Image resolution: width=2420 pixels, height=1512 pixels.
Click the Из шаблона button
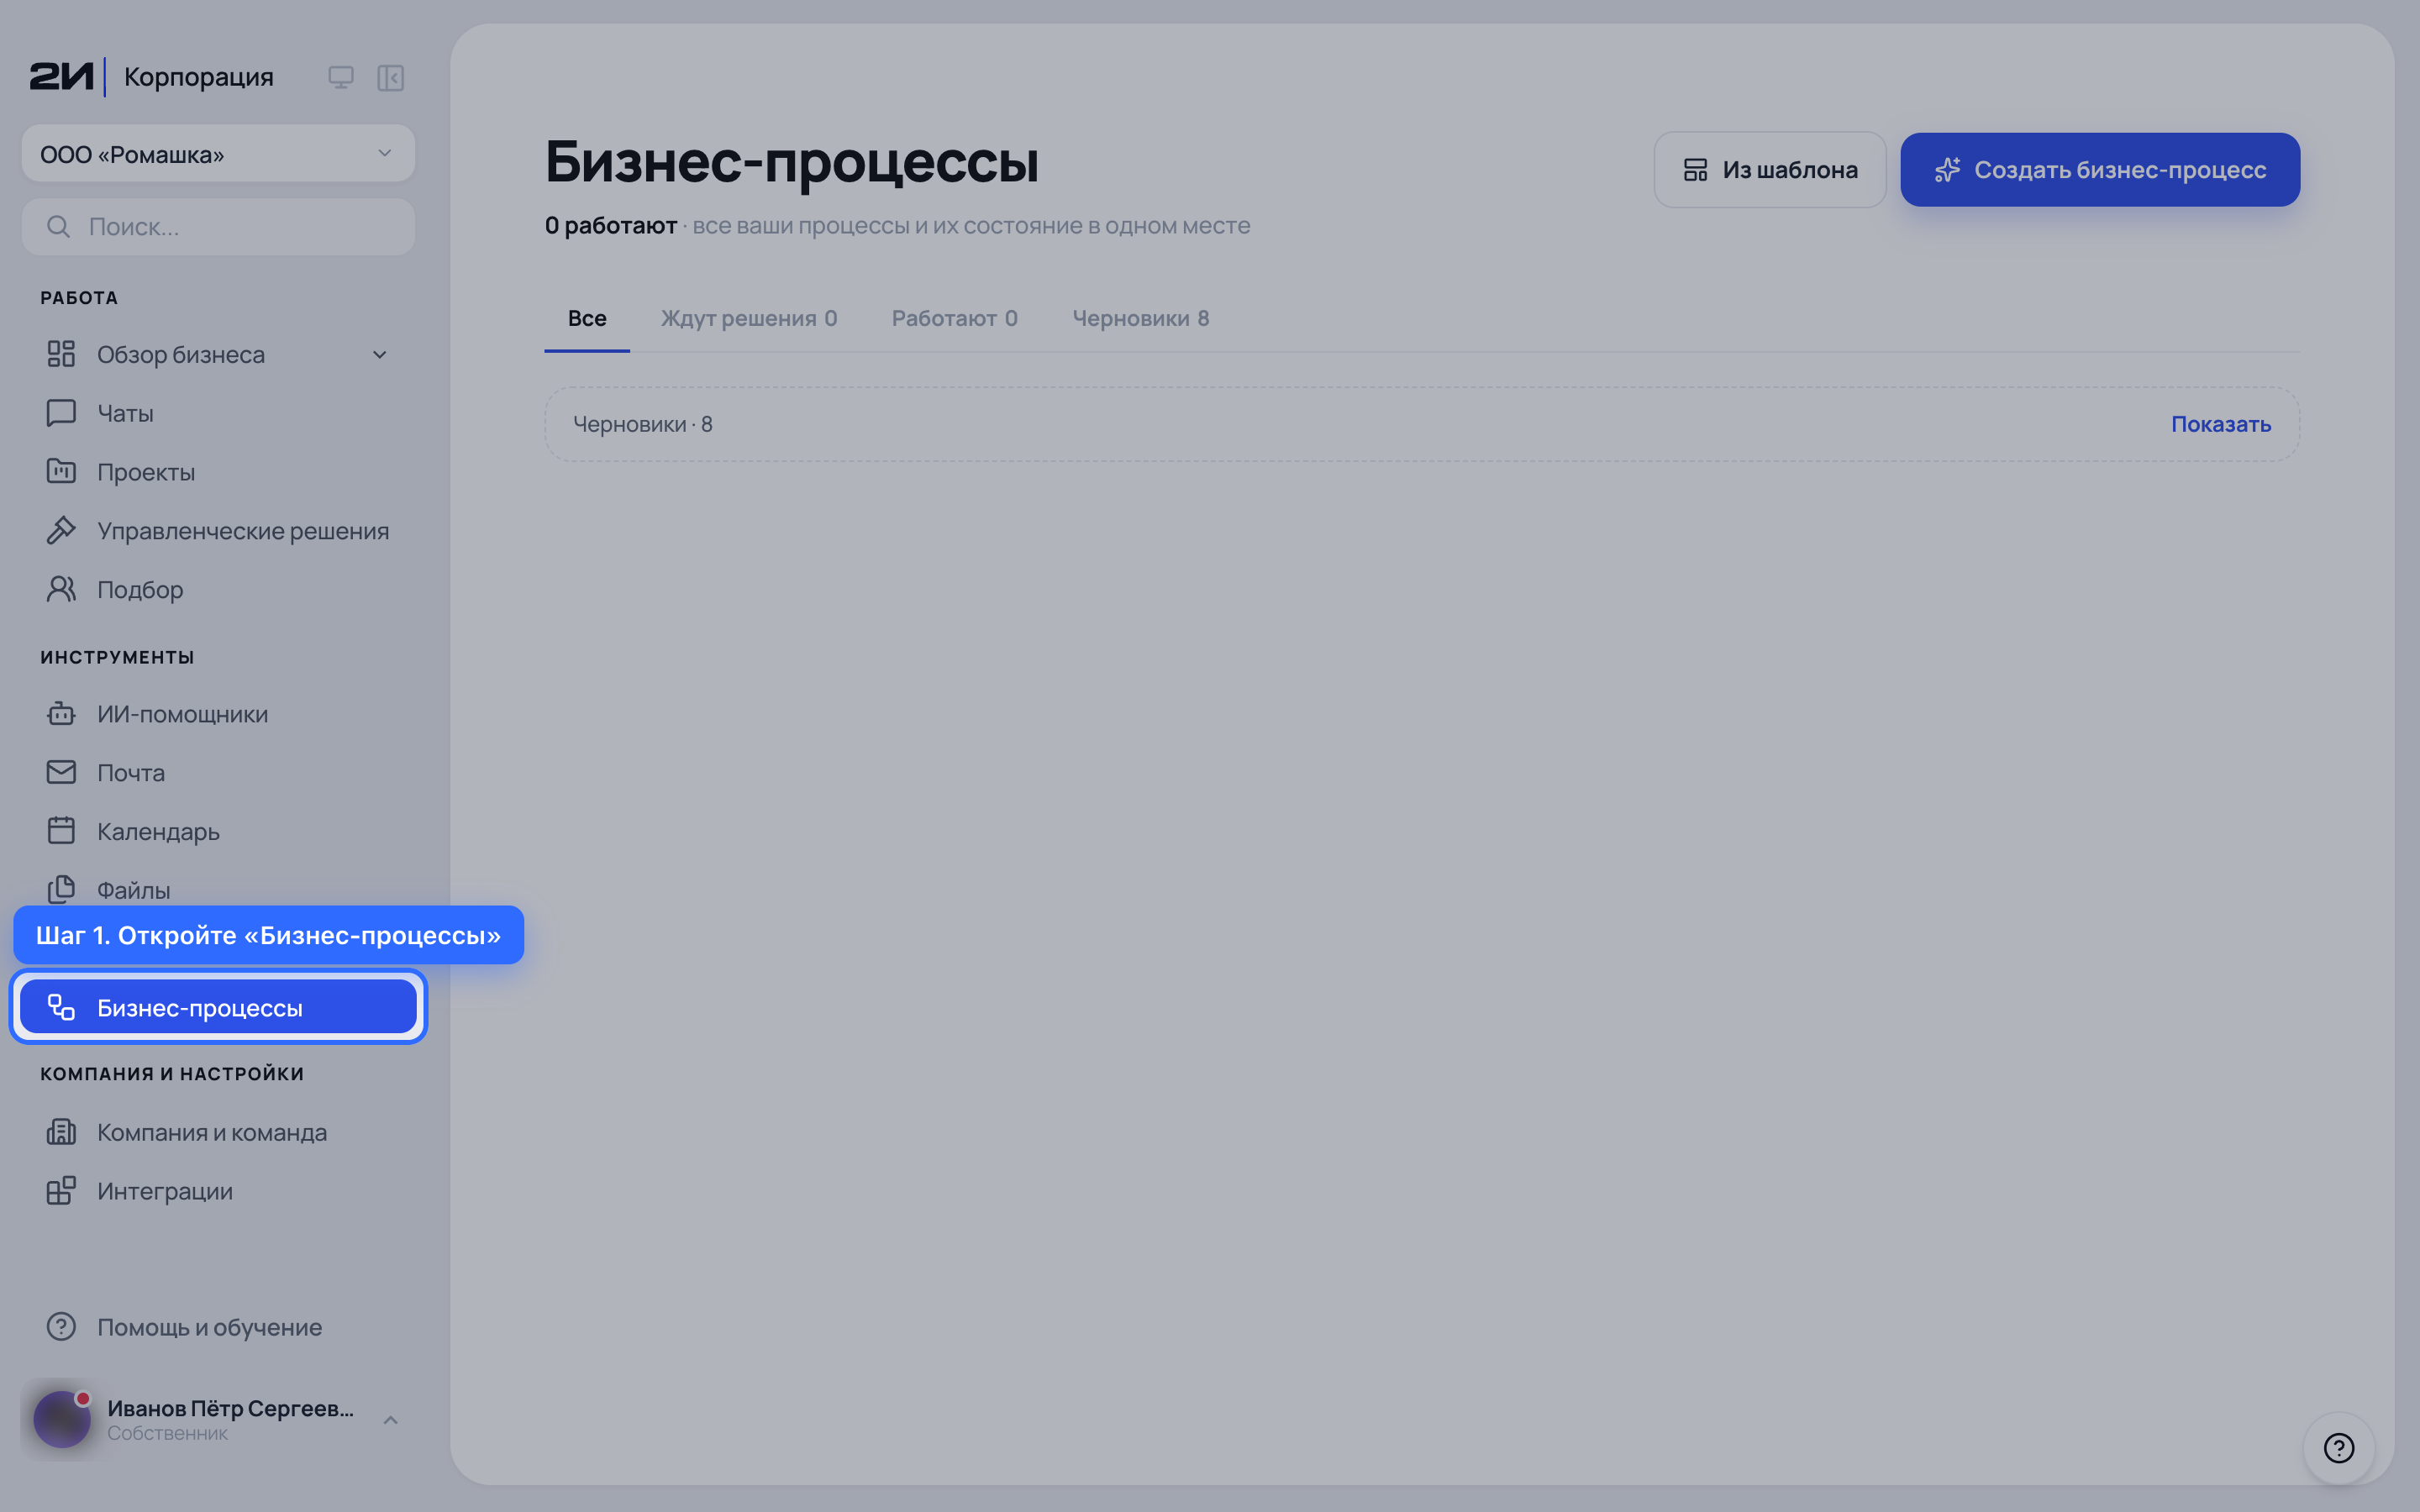pyautogui.click(x=1769, y=170)
